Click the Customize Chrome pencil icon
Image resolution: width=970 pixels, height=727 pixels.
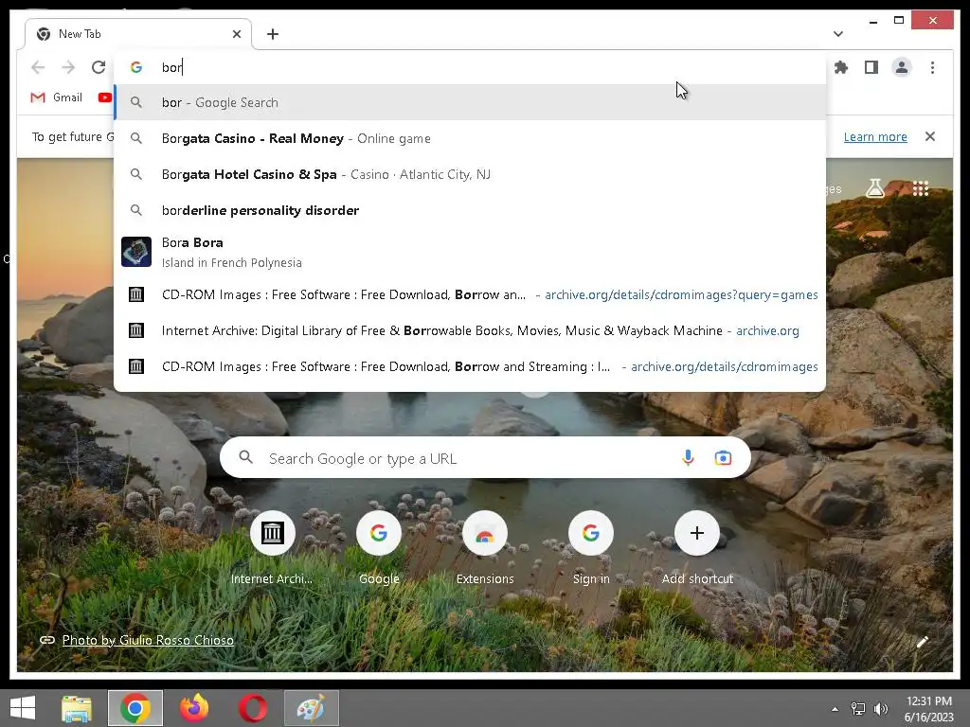click(923, 642)
